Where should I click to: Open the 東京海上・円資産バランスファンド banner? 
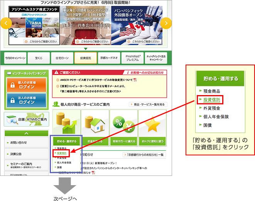coord(86,26)
